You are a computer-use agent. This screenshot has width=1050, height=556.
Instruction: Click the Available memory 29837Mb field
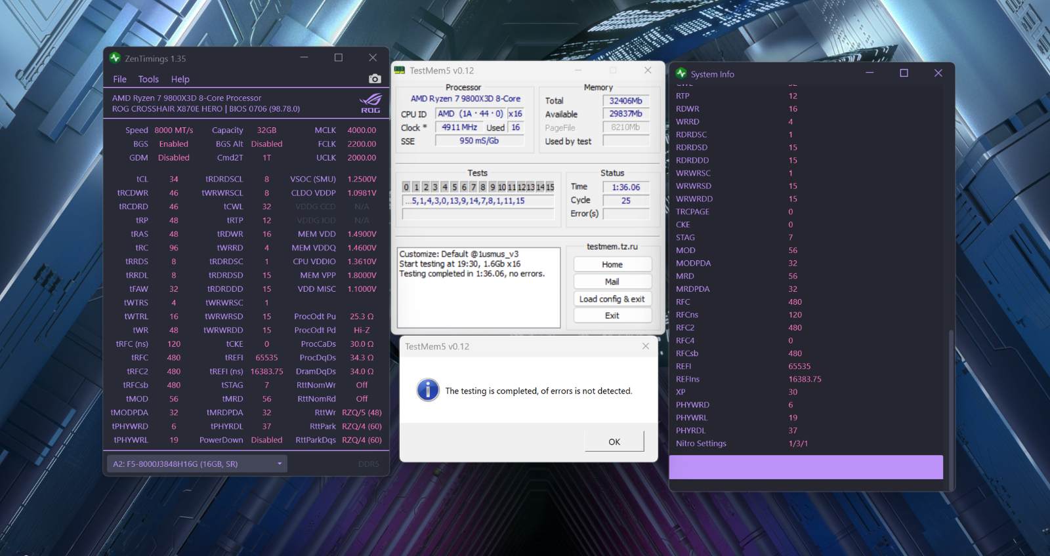[626, 113]
